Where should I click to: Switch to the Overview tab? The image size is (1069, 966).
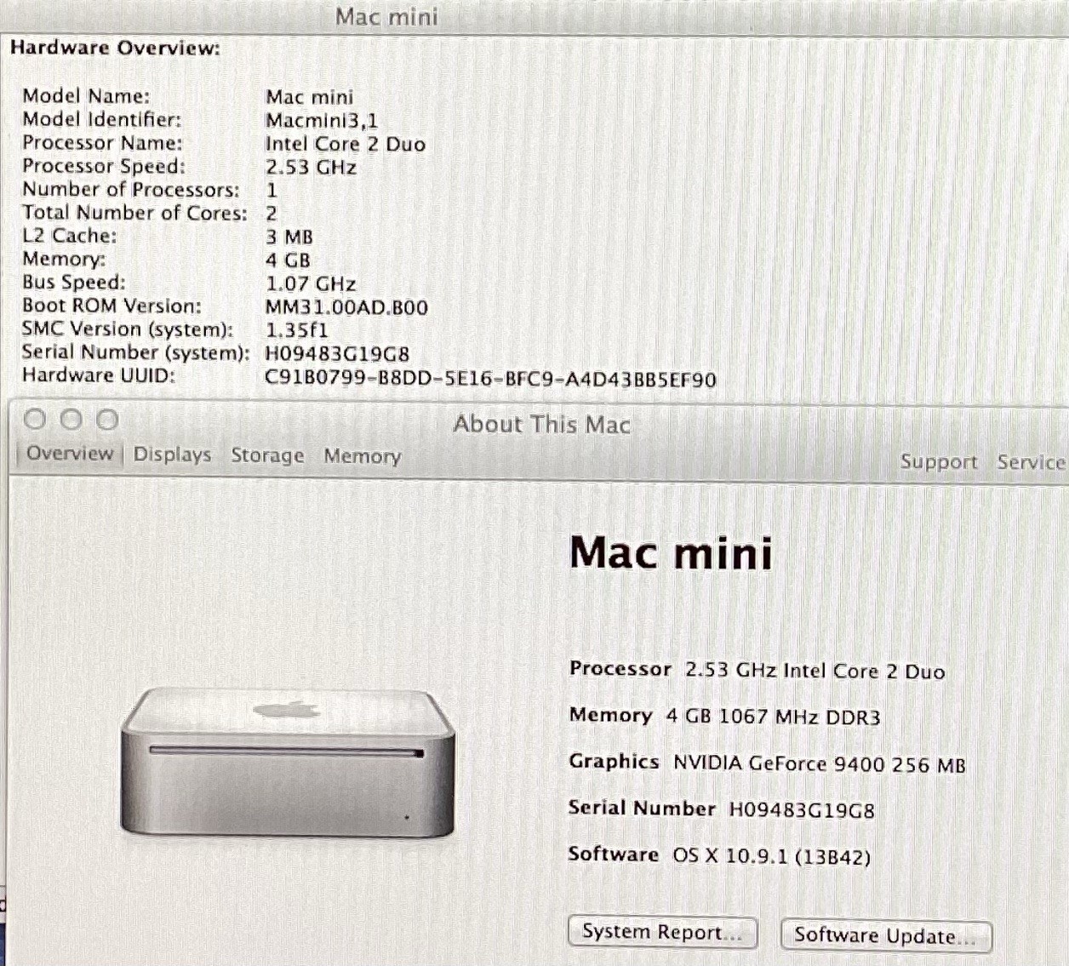(69, 454)
